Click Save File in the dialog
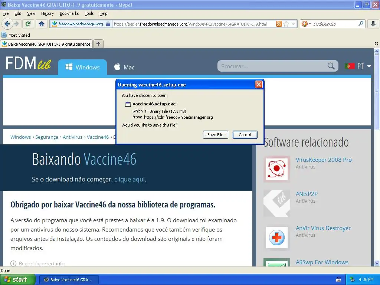Viewport: 380px width, 285px height. [x=215, y=135]
